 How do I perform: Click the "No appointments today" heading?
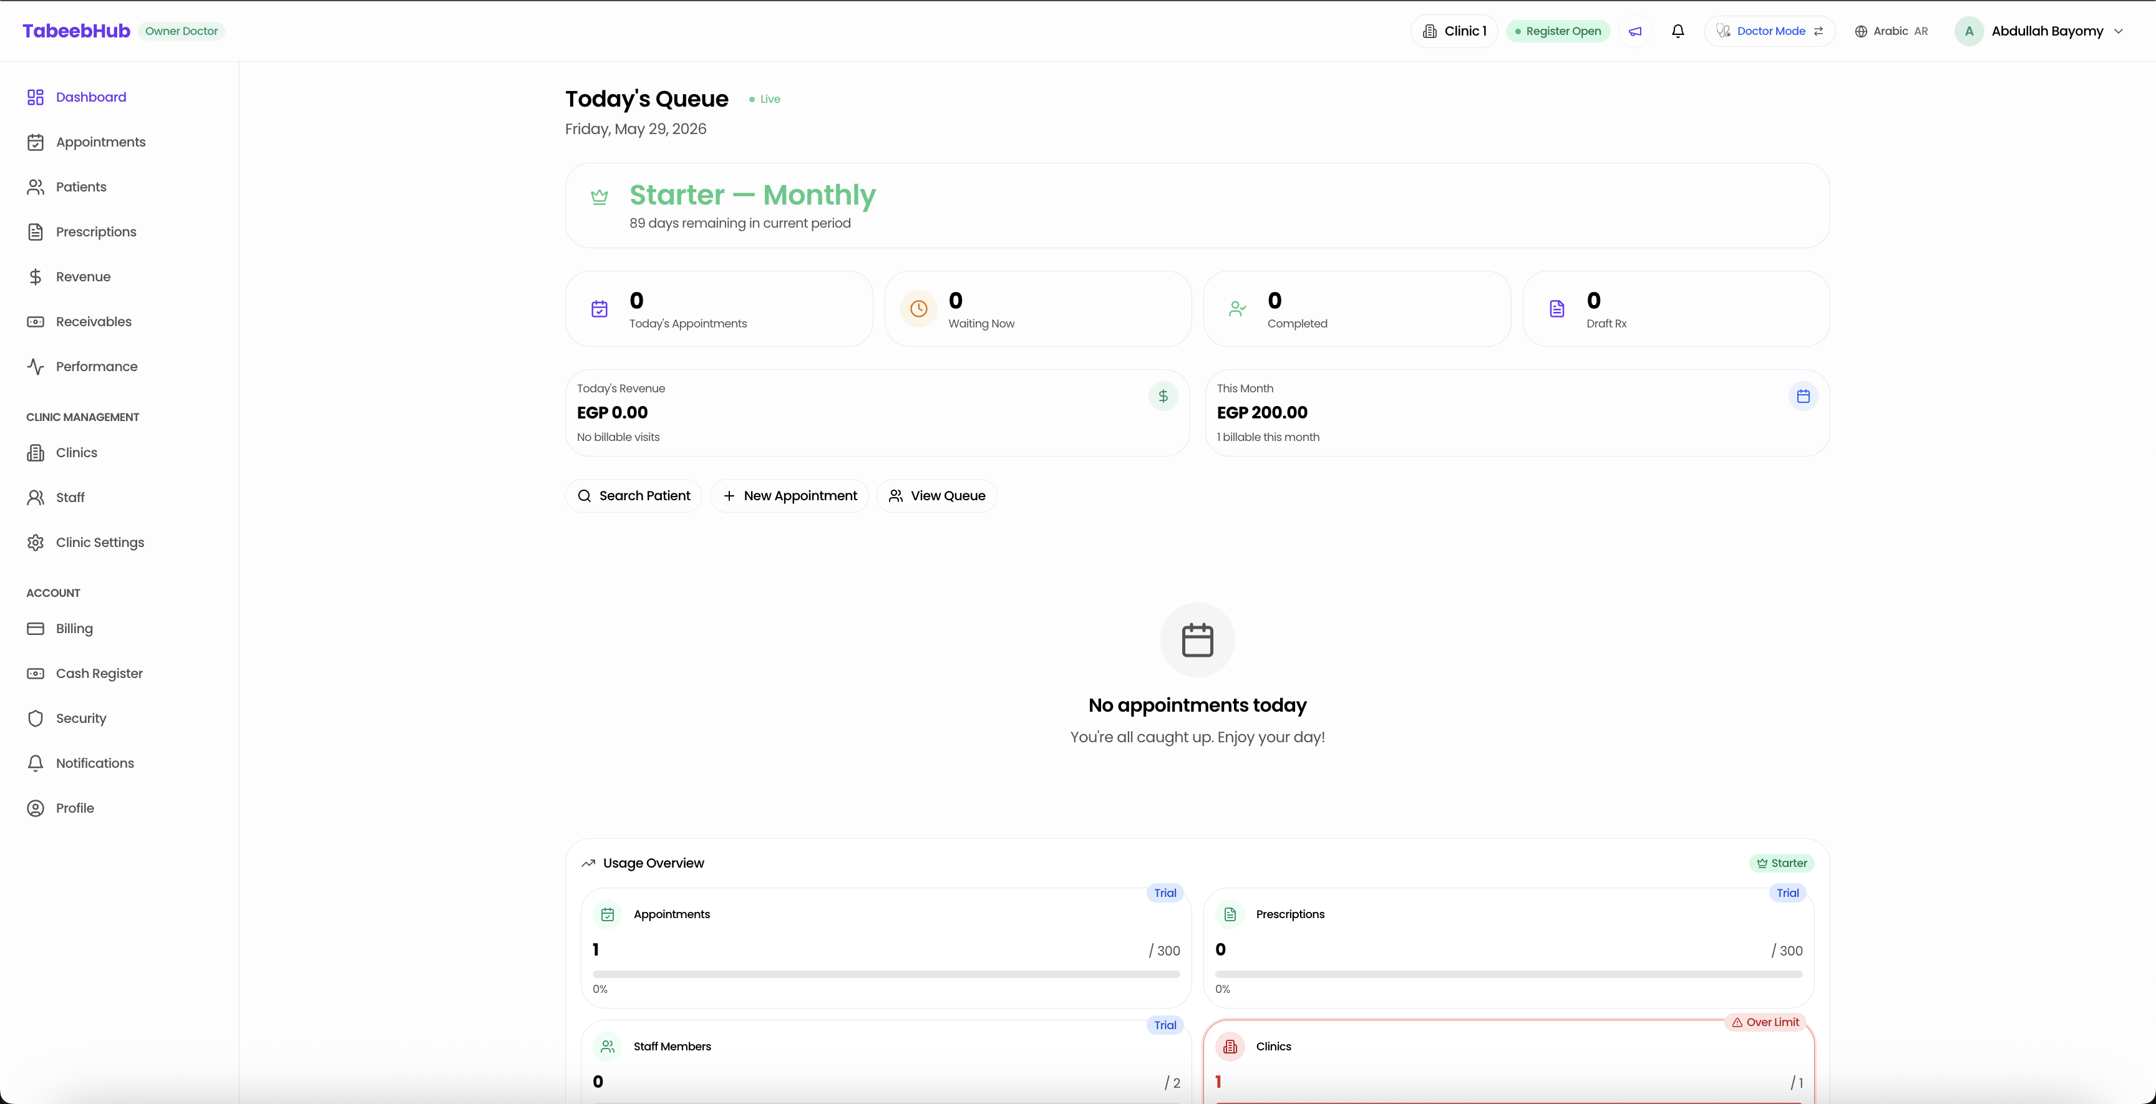pos(1198,705)
